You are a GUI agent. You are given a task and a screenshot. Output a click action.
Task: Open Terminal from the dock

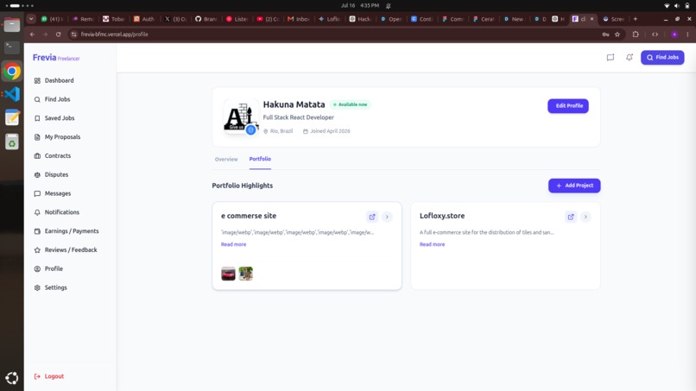click(x=12, y=47)
